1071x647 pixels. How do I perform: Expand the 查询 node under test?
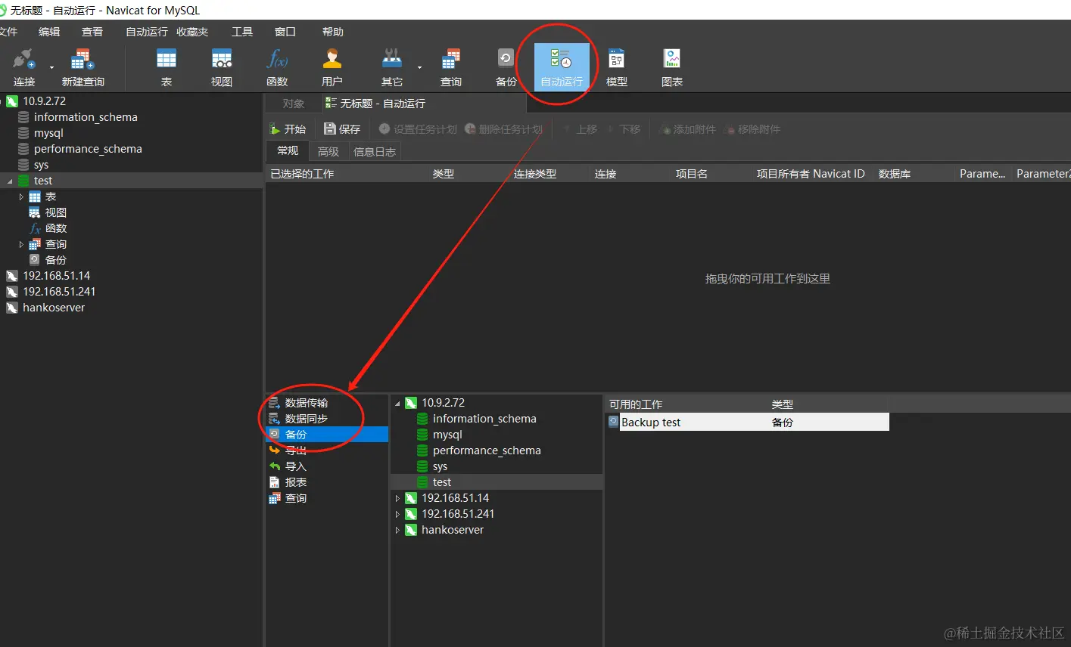point(21,244)
